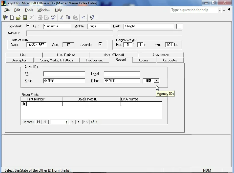This screenshot has width=234, height=173.
Task: Click the Delete X toolbar icon
Action: point(32,18)
